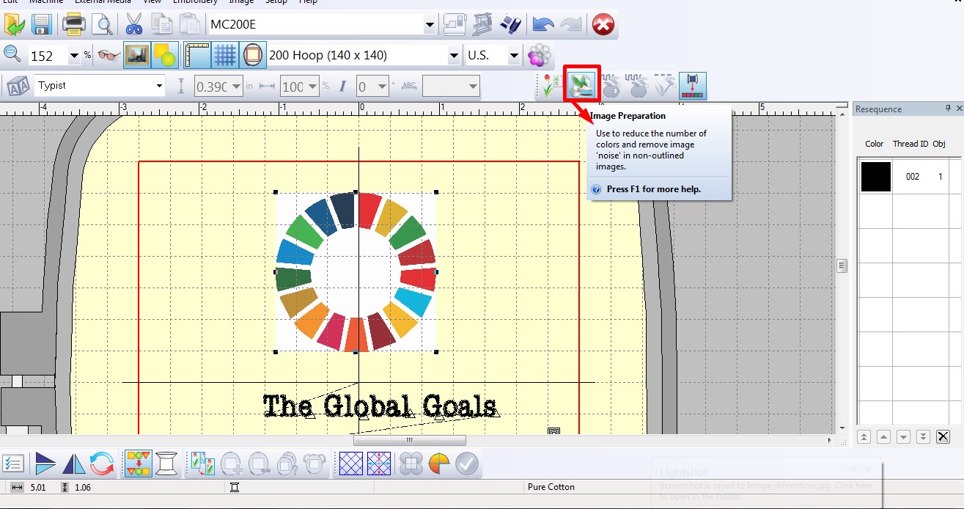
Task: Open the empty ABC baseline dropdown
Action: [472, 87]
